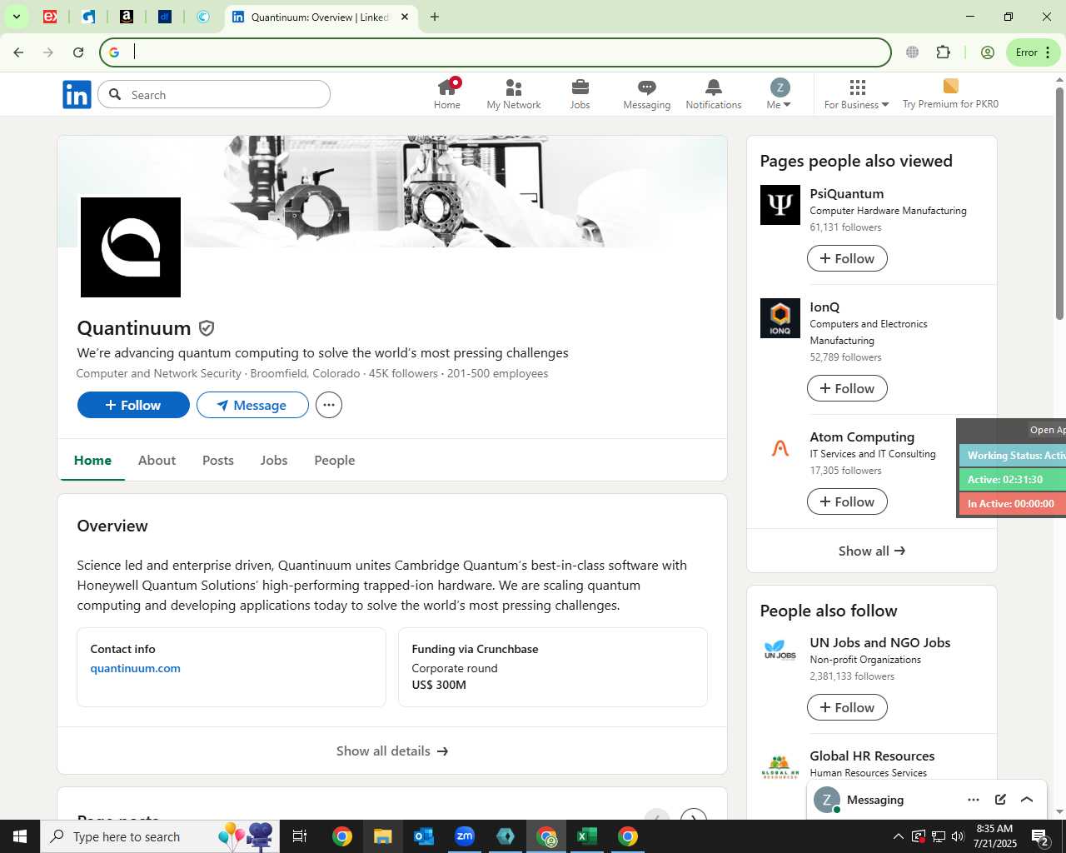Open Windows Start menu
The image size is (1066, 853).
point(20,836)
